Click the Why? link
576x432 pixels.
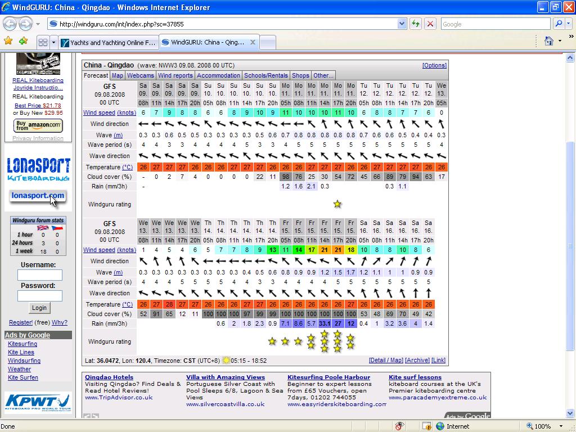(x=60, y=322)
